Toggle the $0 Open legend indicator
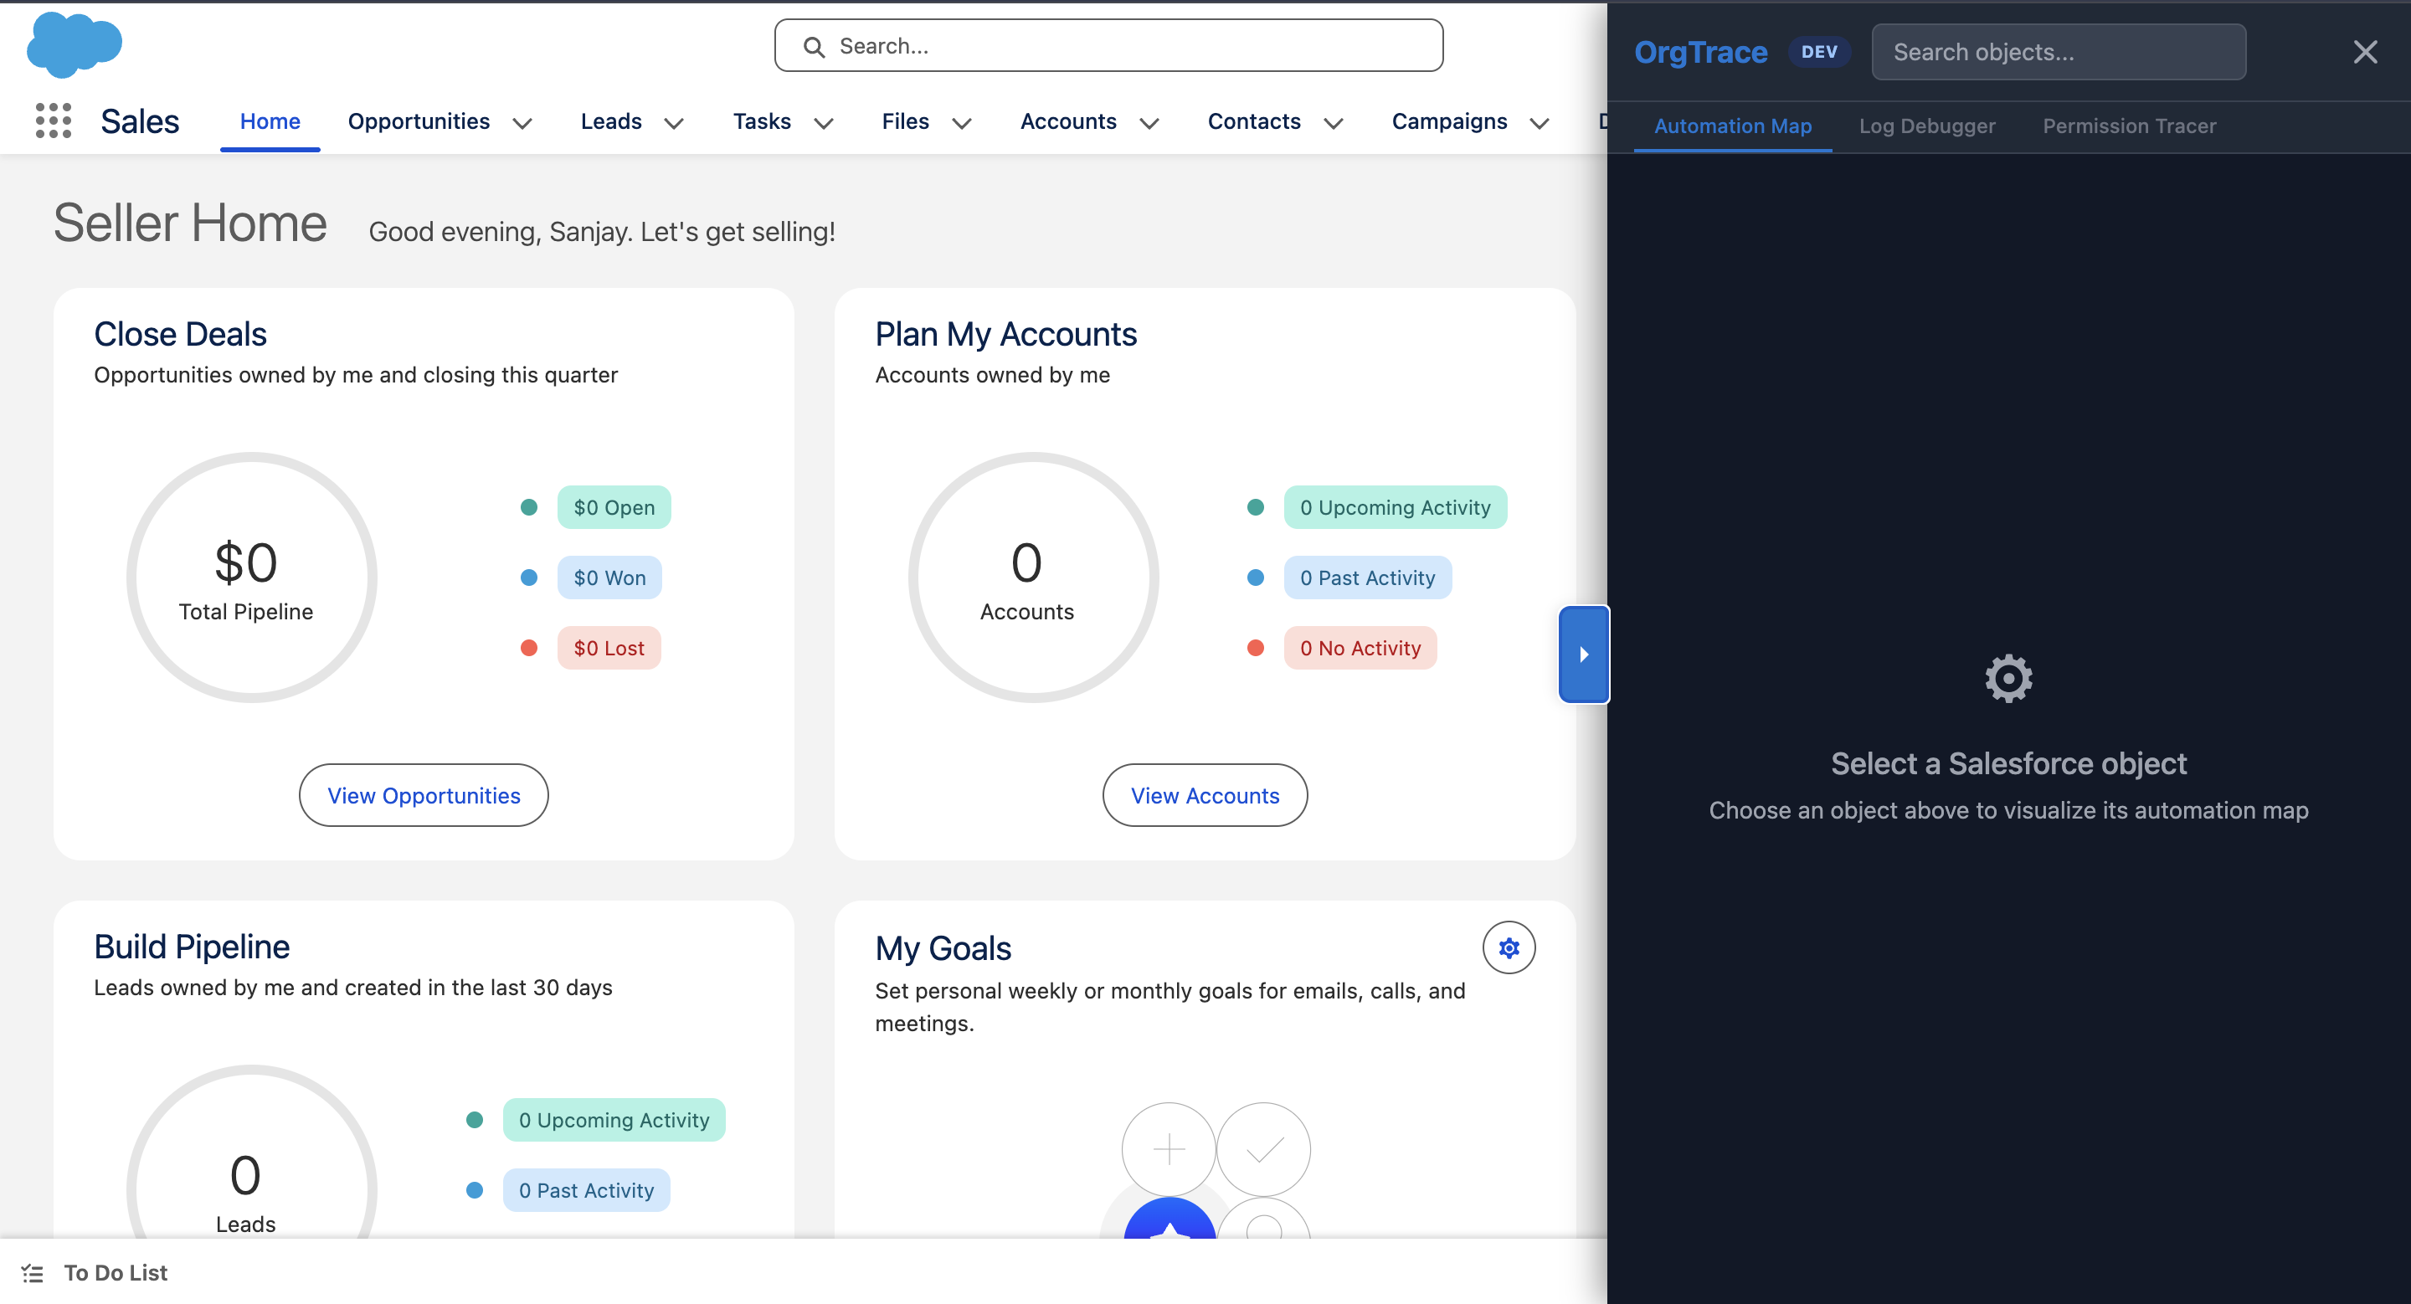Image resolution: width=2411 pixels, height=1304 pixels. point(530,507)
